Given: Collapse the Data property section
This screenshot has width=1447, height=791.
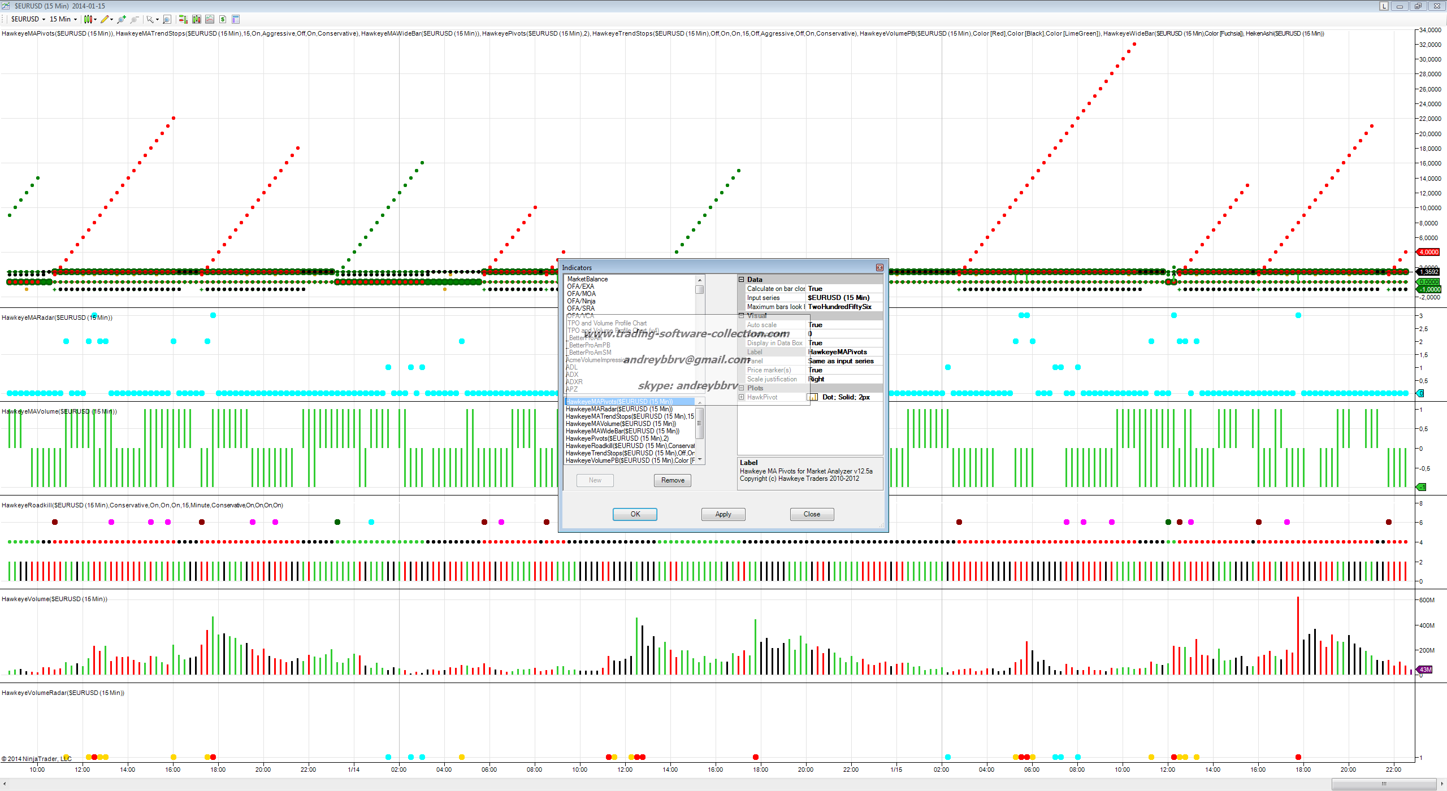Looking at the screenshot, I should pyautogui.click(x=742, y=280).
